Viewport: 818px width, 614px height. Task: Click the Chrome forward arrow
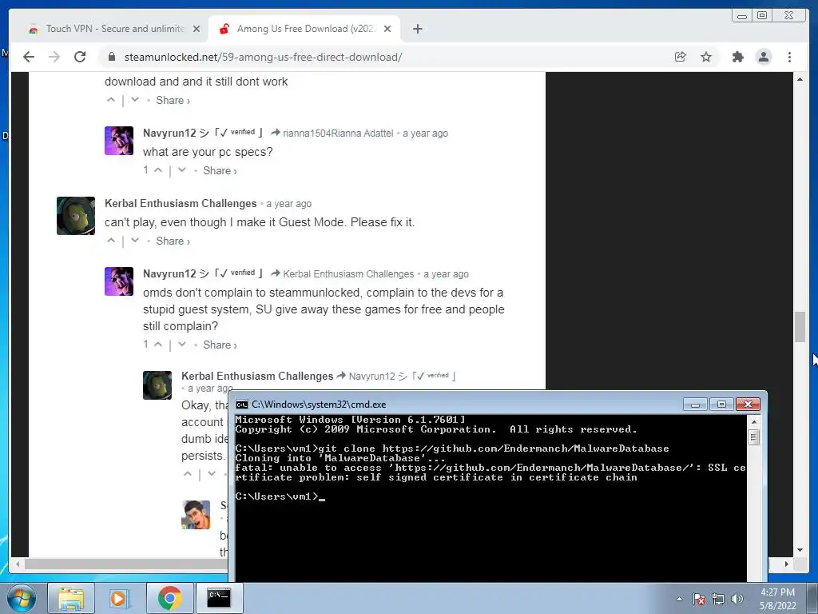pos(54,57)
